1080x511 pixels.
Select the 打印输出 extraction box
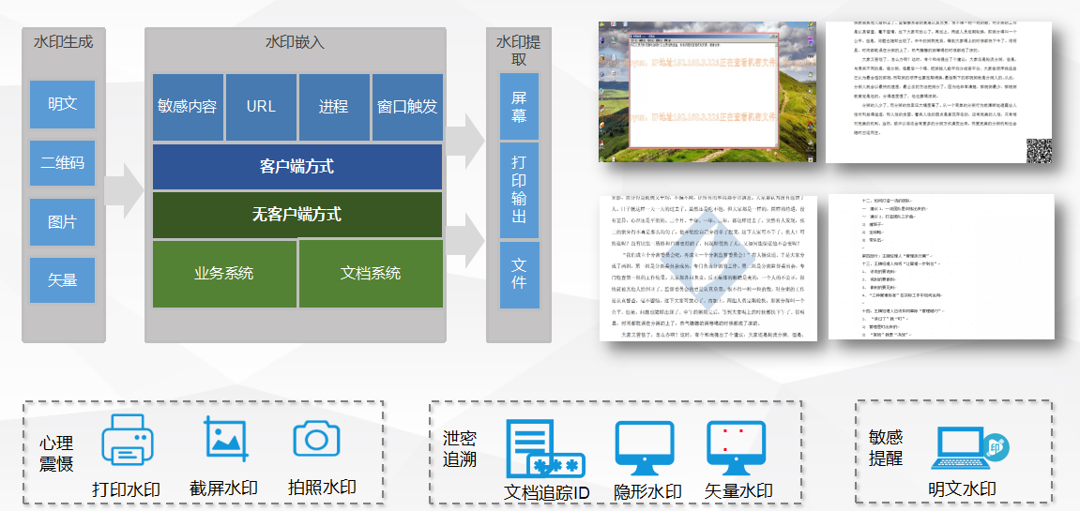pyautogui.click(x=519, y=188)
